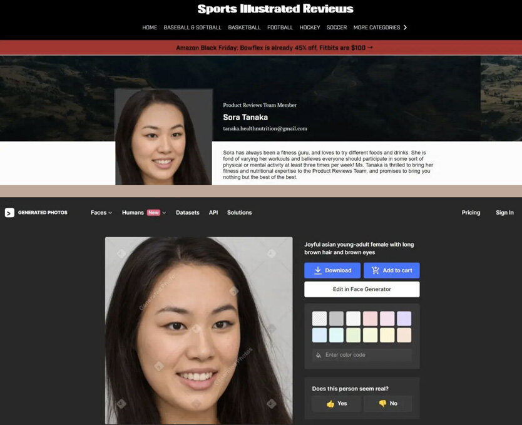The height and width of the screenshot is (425, 522).
Task: Select the light pink background swatch
Action: (x=370, y=319)
